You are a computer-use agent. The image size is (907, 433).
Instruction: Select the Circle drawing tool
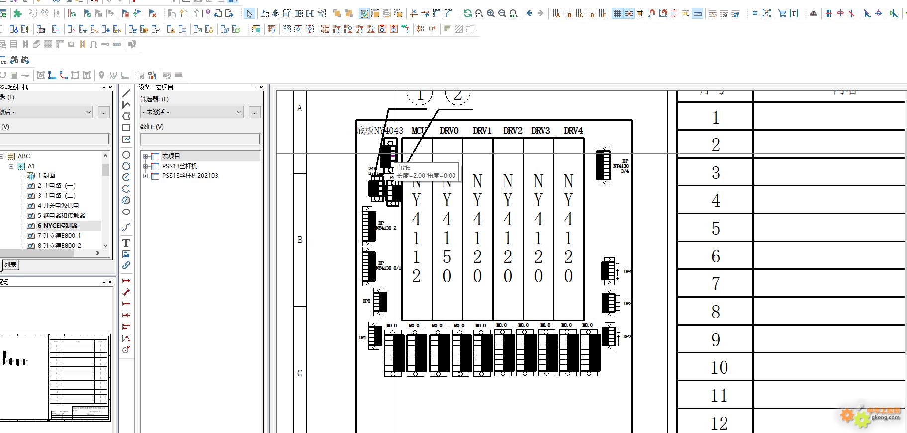click(x=126, y=155)
